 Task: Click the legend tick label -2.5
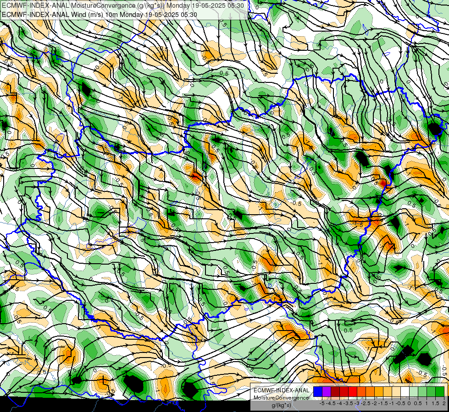click(x=366, y=403)
